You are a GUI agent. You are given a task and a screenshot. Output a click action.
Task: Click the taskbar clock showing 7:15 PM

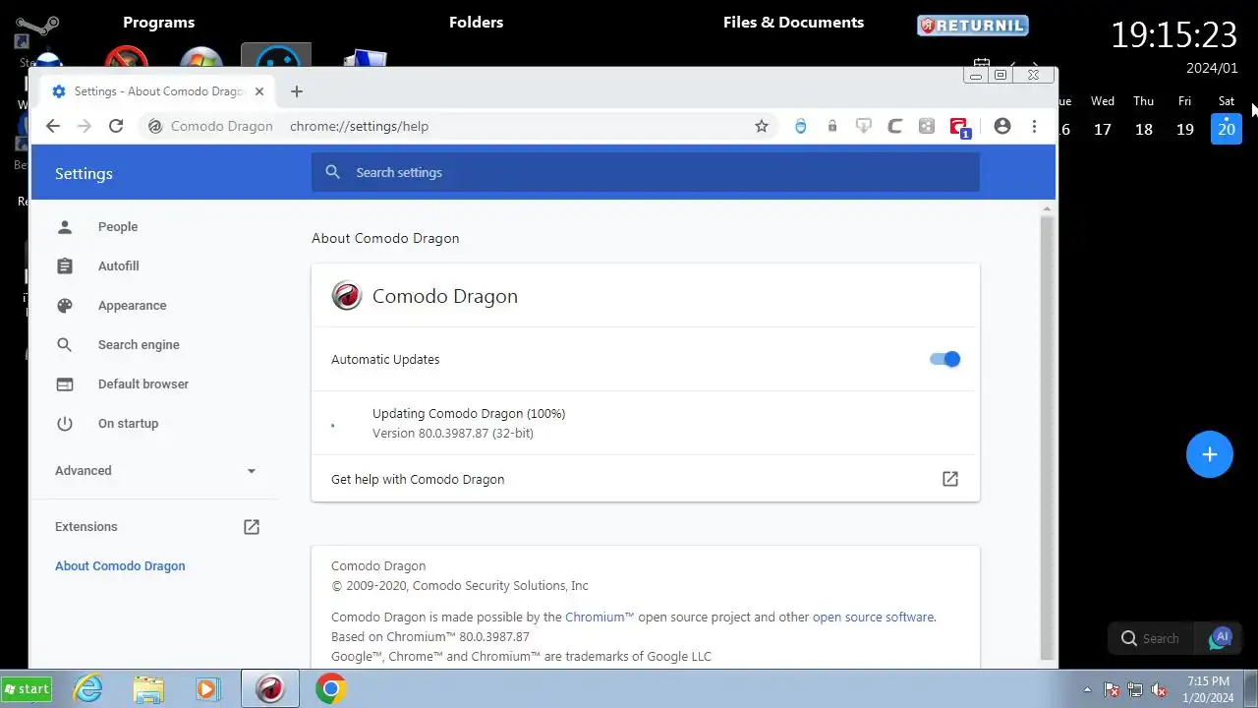coord(1208,689)
